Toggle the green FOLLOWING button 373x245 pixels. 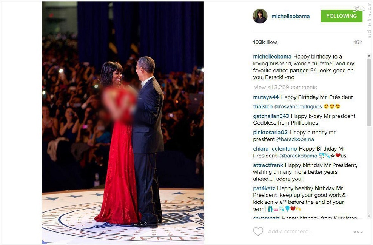342,16
